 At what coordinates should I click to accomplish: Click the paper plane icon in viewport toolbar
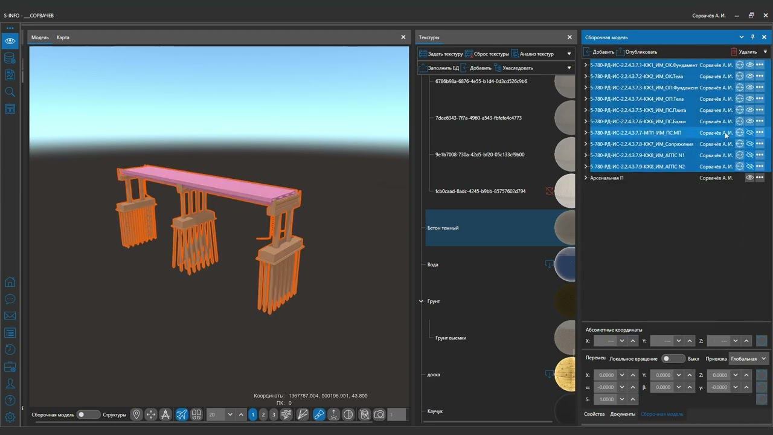[x=303, y=414]
